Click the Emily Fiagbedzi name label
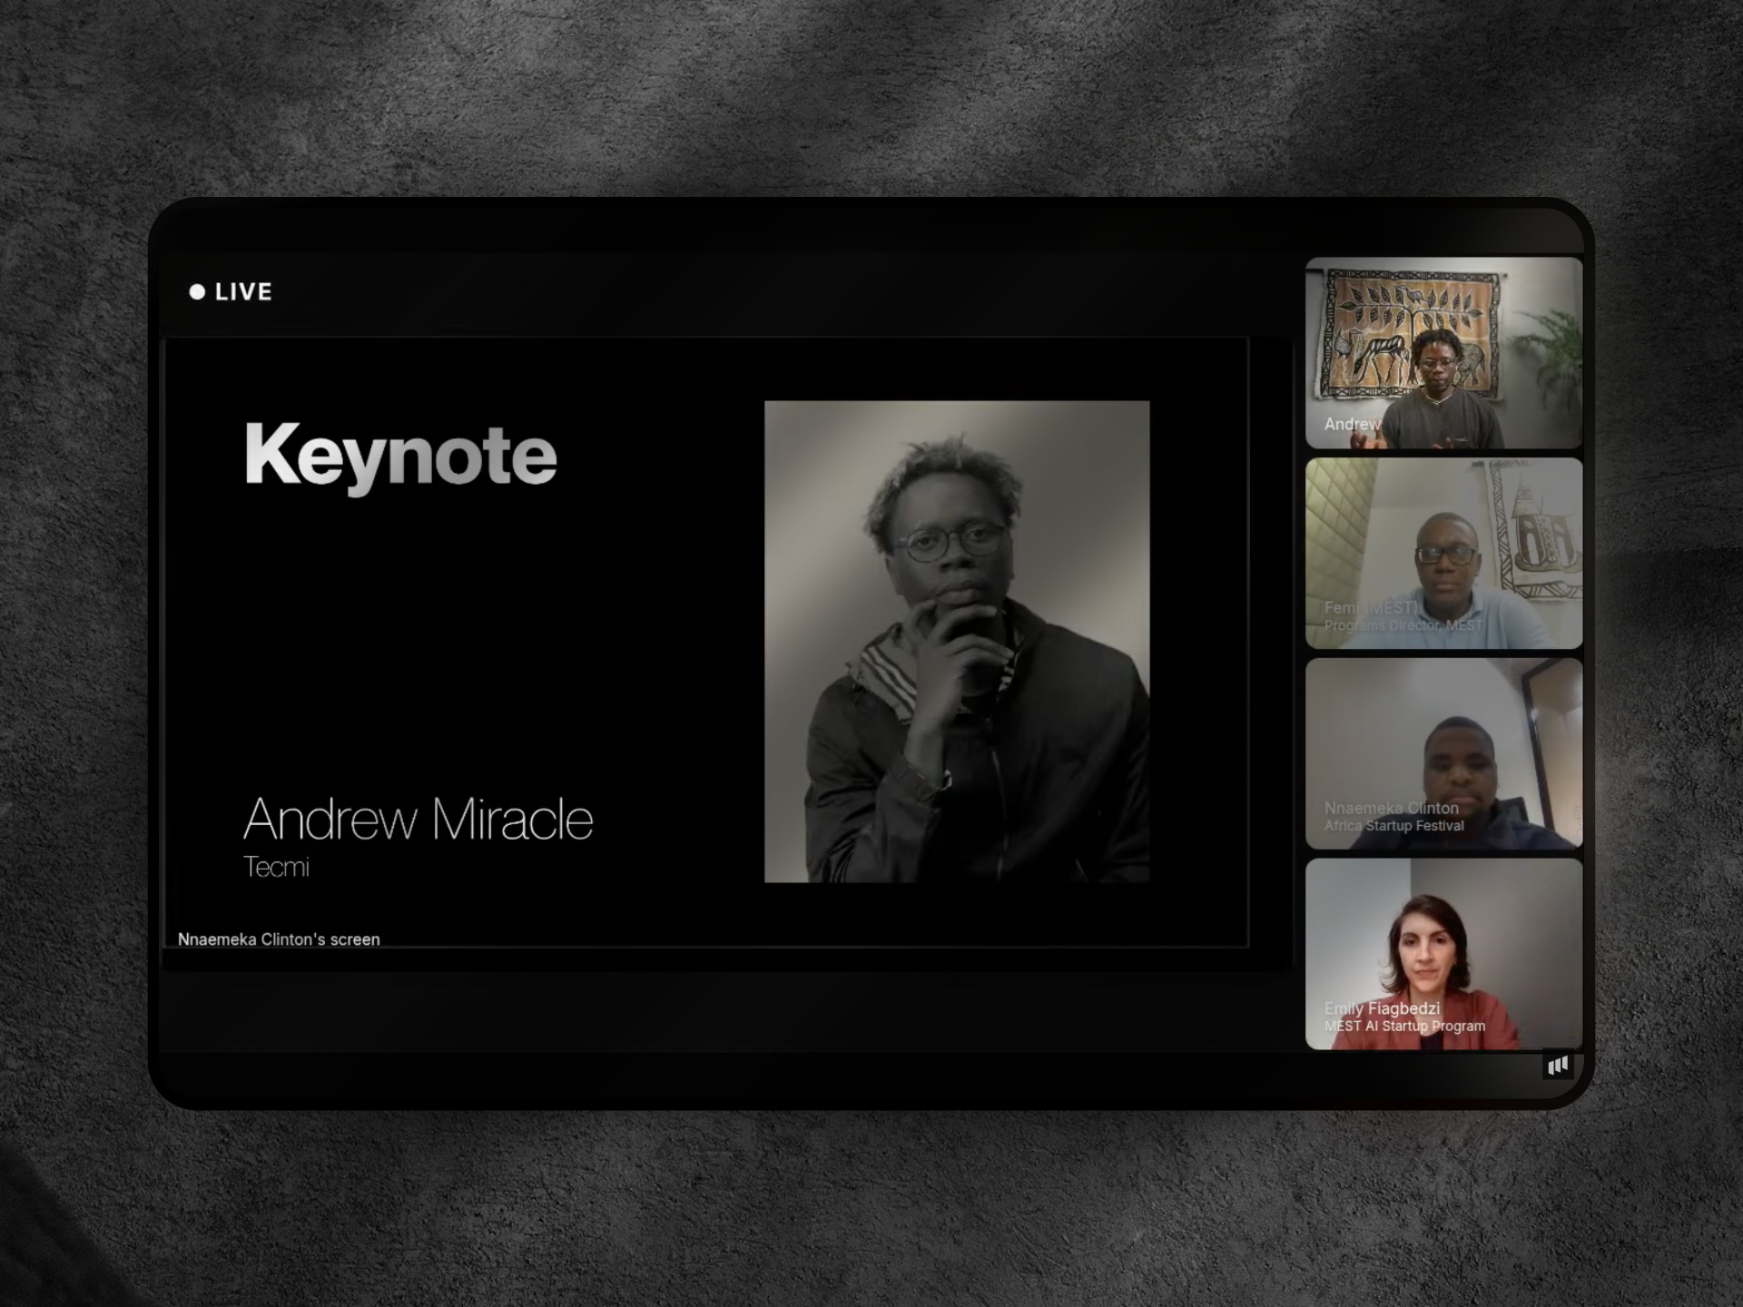This screenshot has height=1307, width=1743. tap(1382, 1008)
